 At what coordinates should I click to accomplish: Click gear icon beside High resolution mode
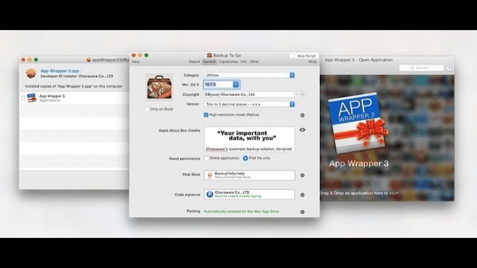point(302,115)
